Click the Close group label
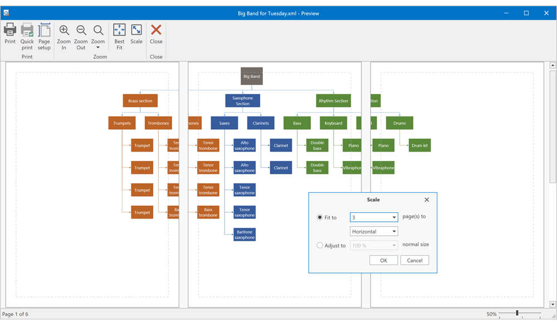This screenshot has width=557, height=325. pyautogui.click(x=155, y=56)
